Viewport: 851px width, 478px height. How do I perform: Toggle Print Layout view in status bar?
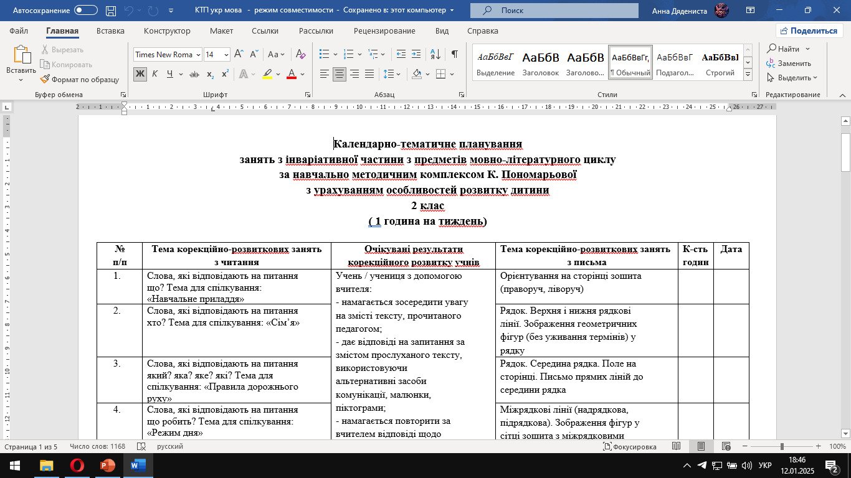[x=701, y=446]
